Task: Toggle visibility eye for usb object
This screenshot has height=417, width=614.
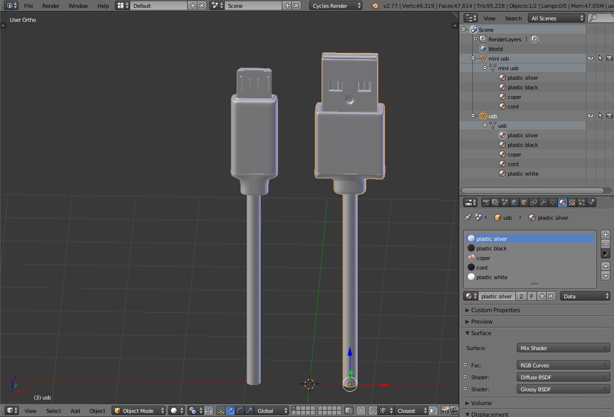Action: 590,116
